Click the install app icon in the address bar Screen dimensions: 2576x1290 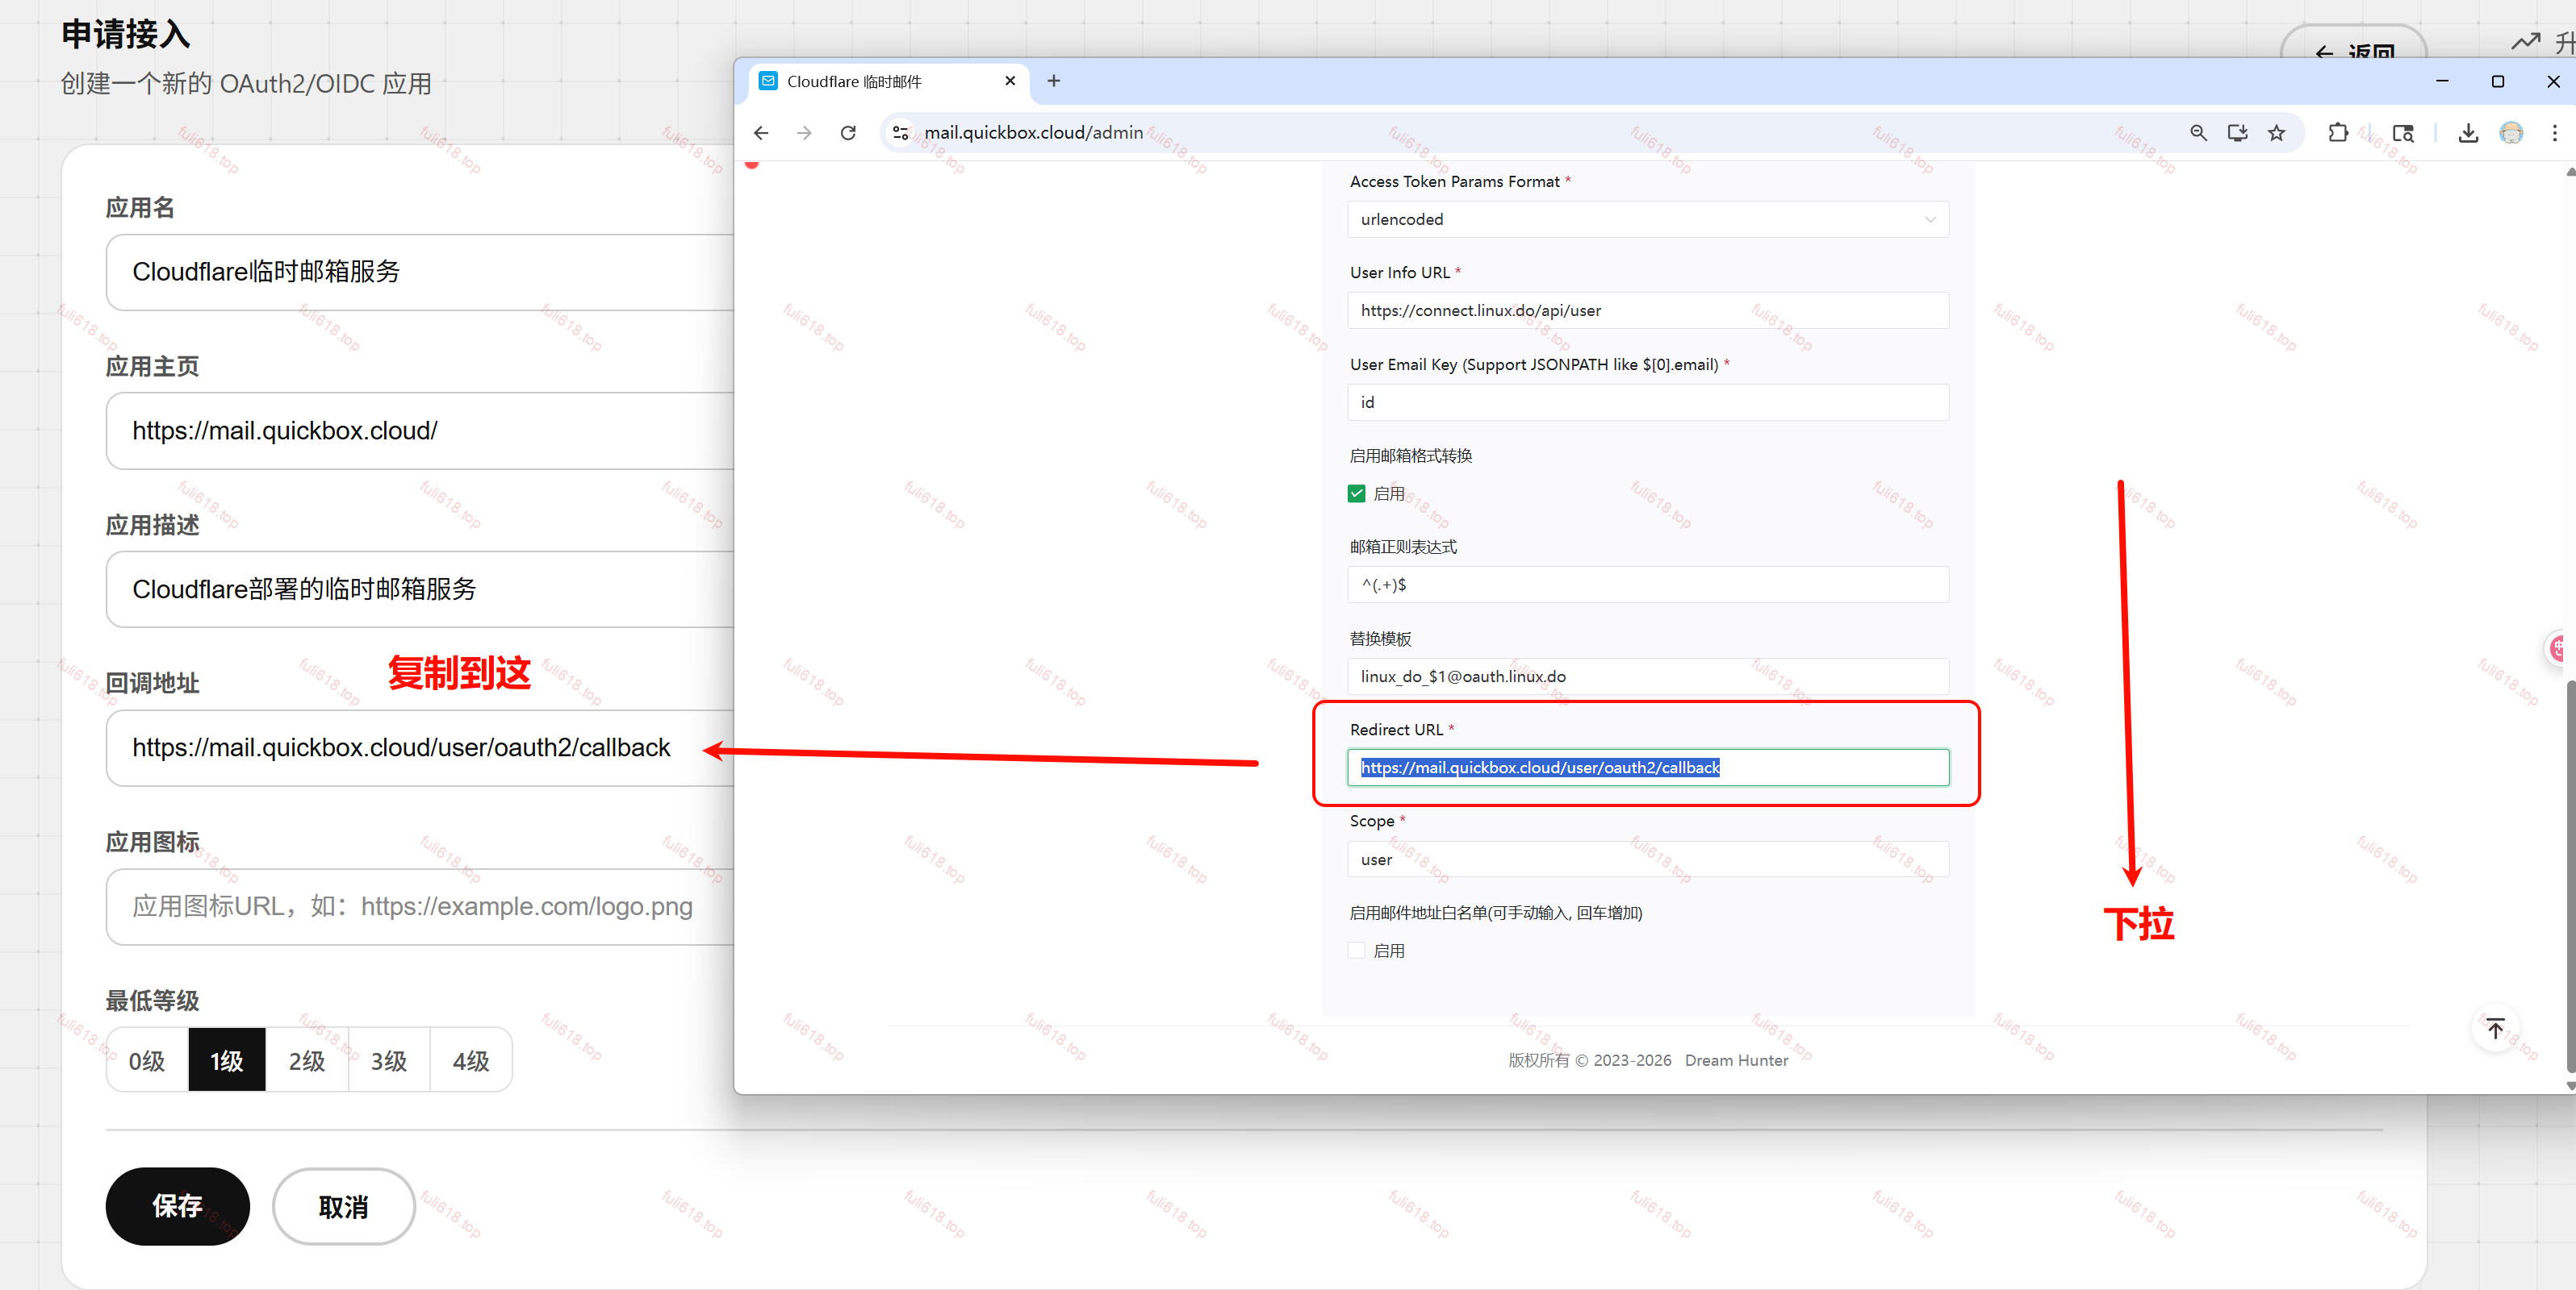point(2238,133)
